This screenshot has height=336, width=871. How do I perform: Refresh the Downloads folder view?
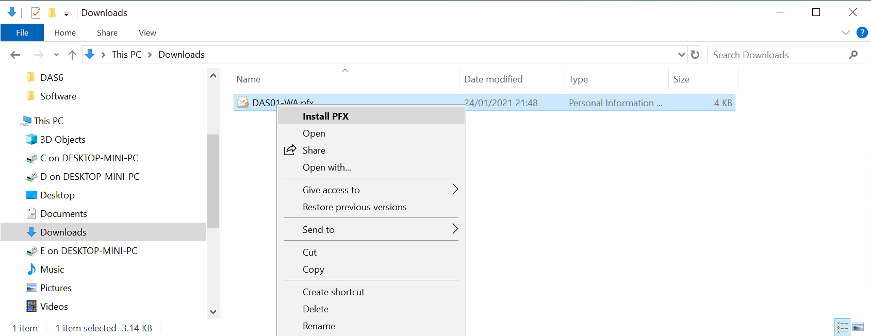tap(695, 55)
